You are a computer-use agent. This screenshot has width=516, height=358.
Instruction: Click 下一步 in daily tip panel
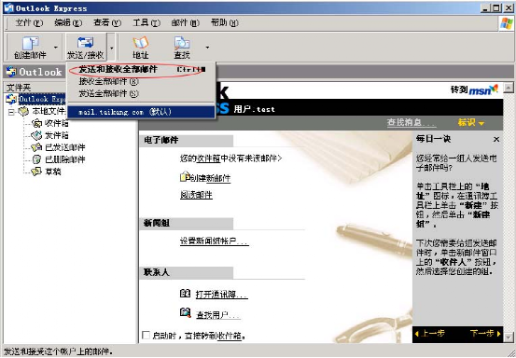coord(485,334)
